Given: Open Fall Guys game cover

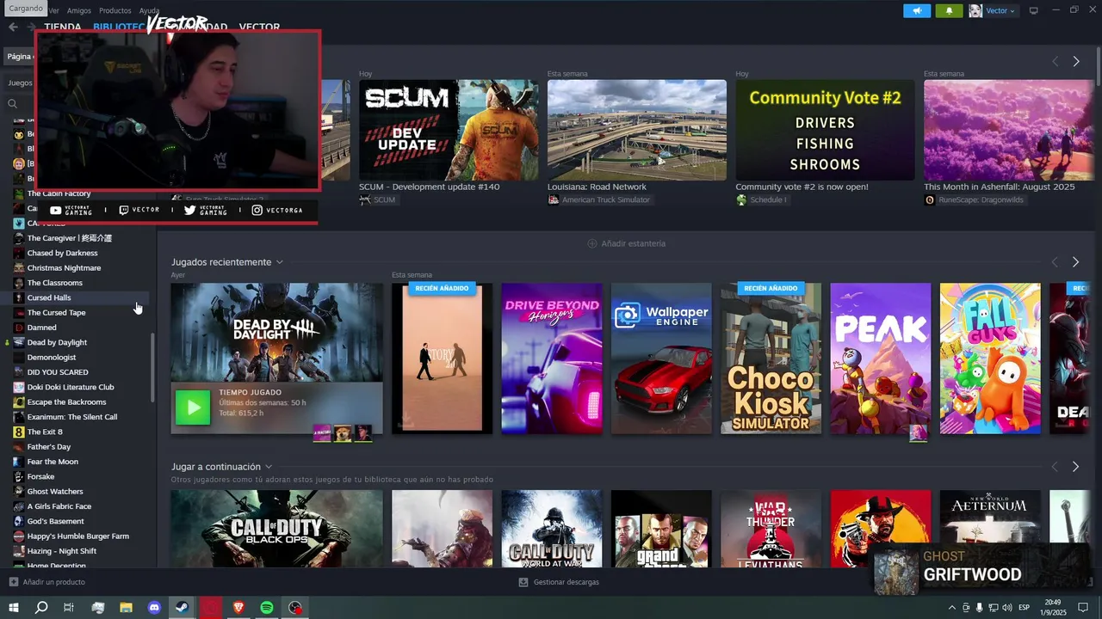Looking at the screenshot, I should point(990,359).
